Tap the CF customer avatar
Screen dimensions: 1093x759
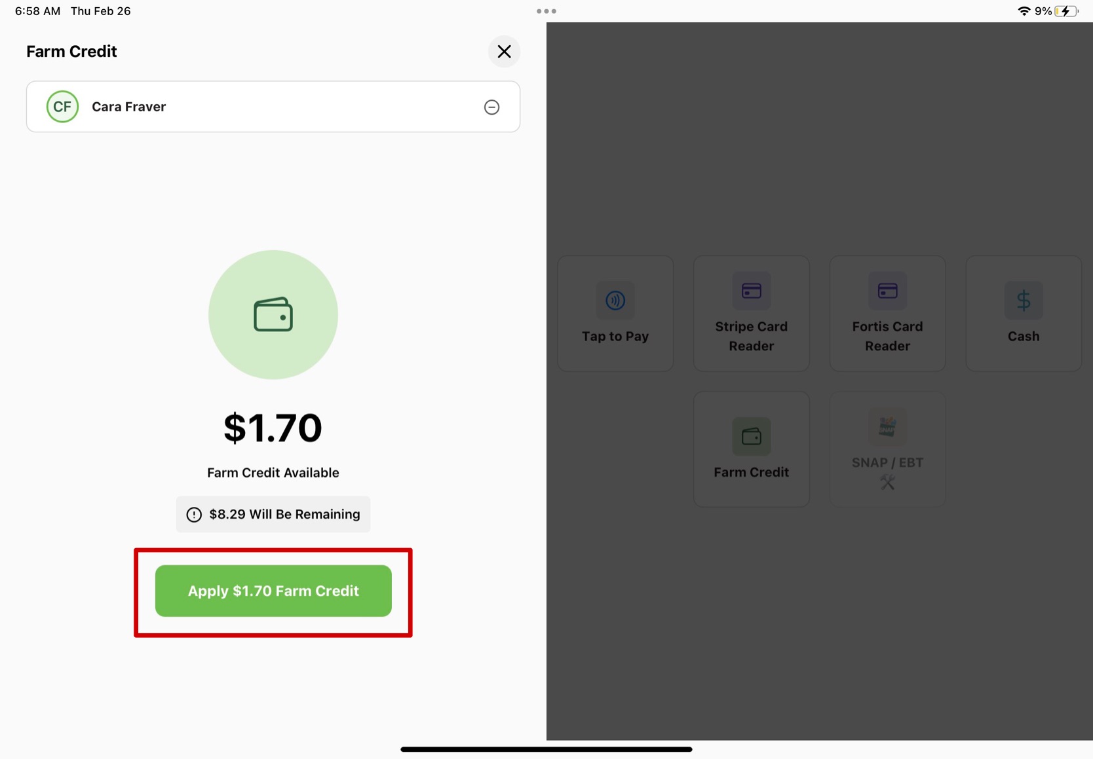pos(62,107)
